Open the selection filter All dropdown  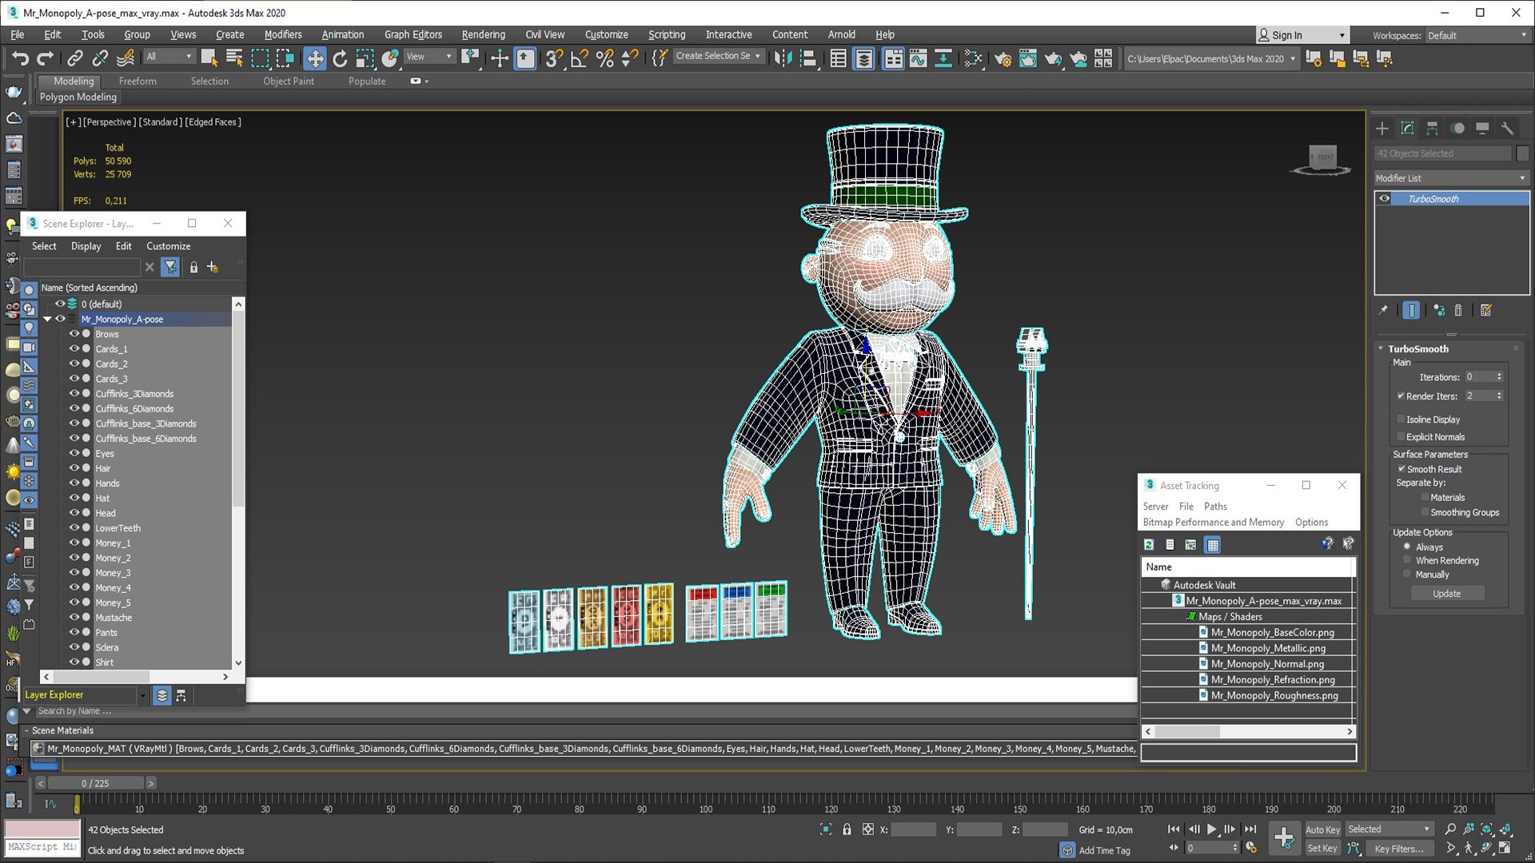coord(169,57)
